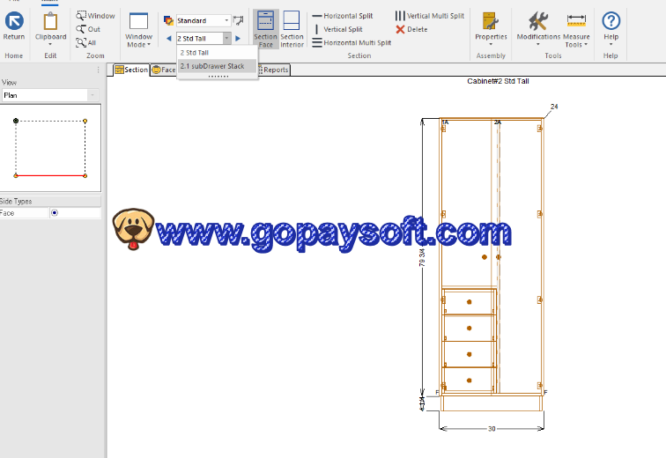
Task: Apply a Vertical Multi Split
Action: pos(429,16)
